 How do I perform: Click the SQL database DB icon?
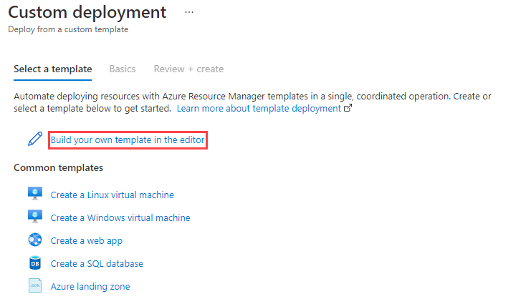tap(35, 263)
